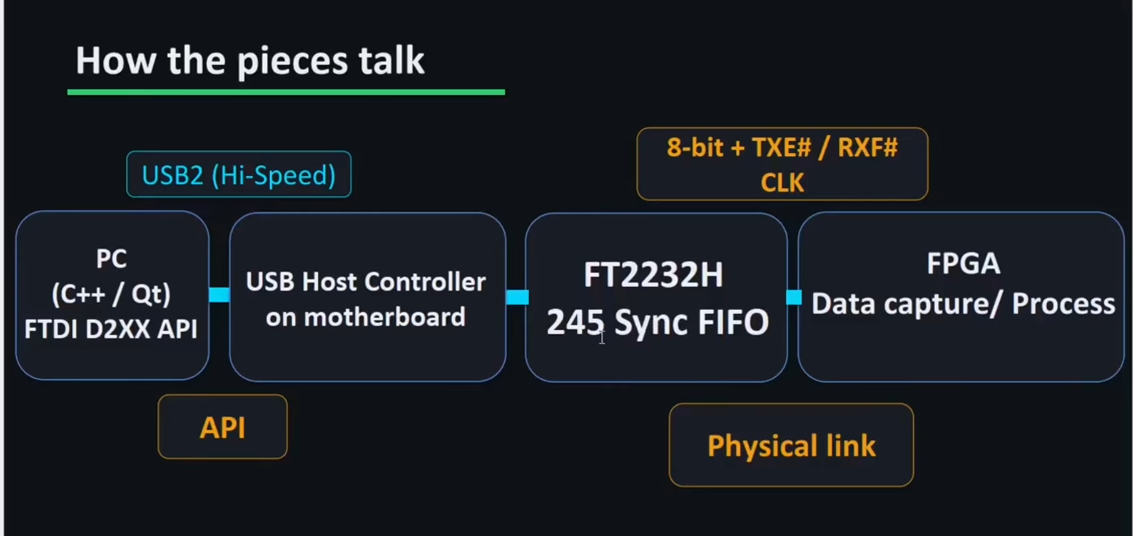
Task: Click the green underline beneath the title
Action: click(286, 92)
